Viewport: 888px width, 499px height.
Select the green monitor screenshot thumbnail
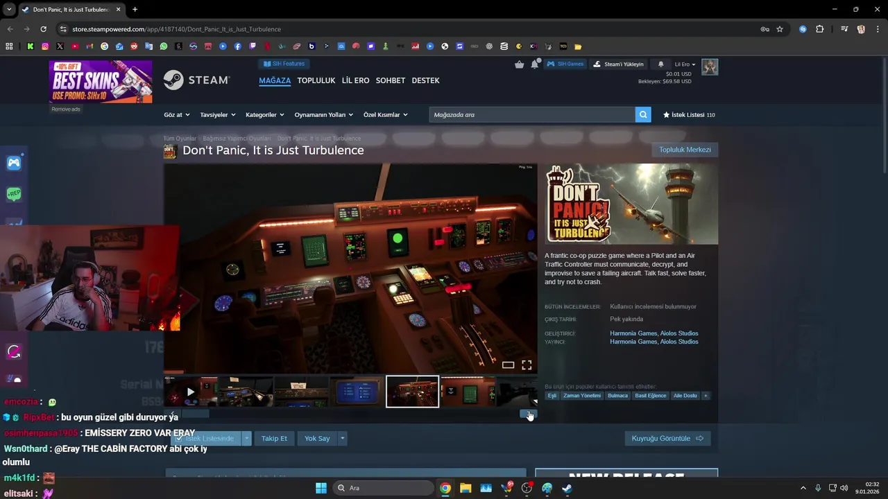point(468,392)
